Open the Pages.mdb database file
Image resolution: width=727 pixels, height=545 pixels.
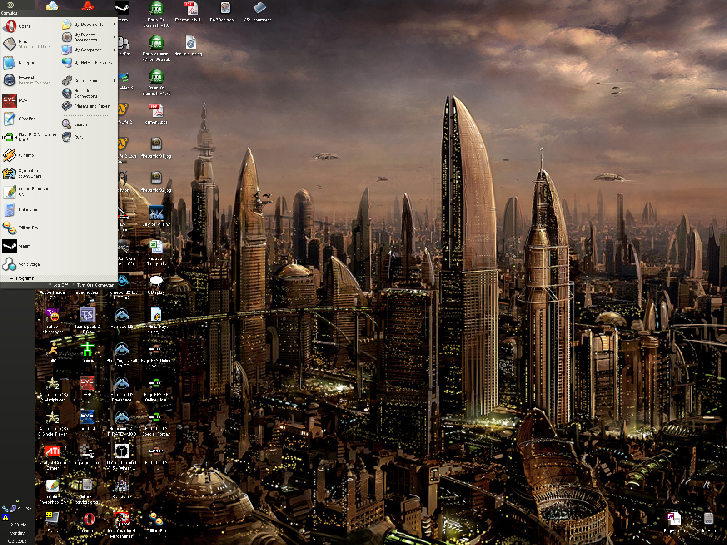674,520
